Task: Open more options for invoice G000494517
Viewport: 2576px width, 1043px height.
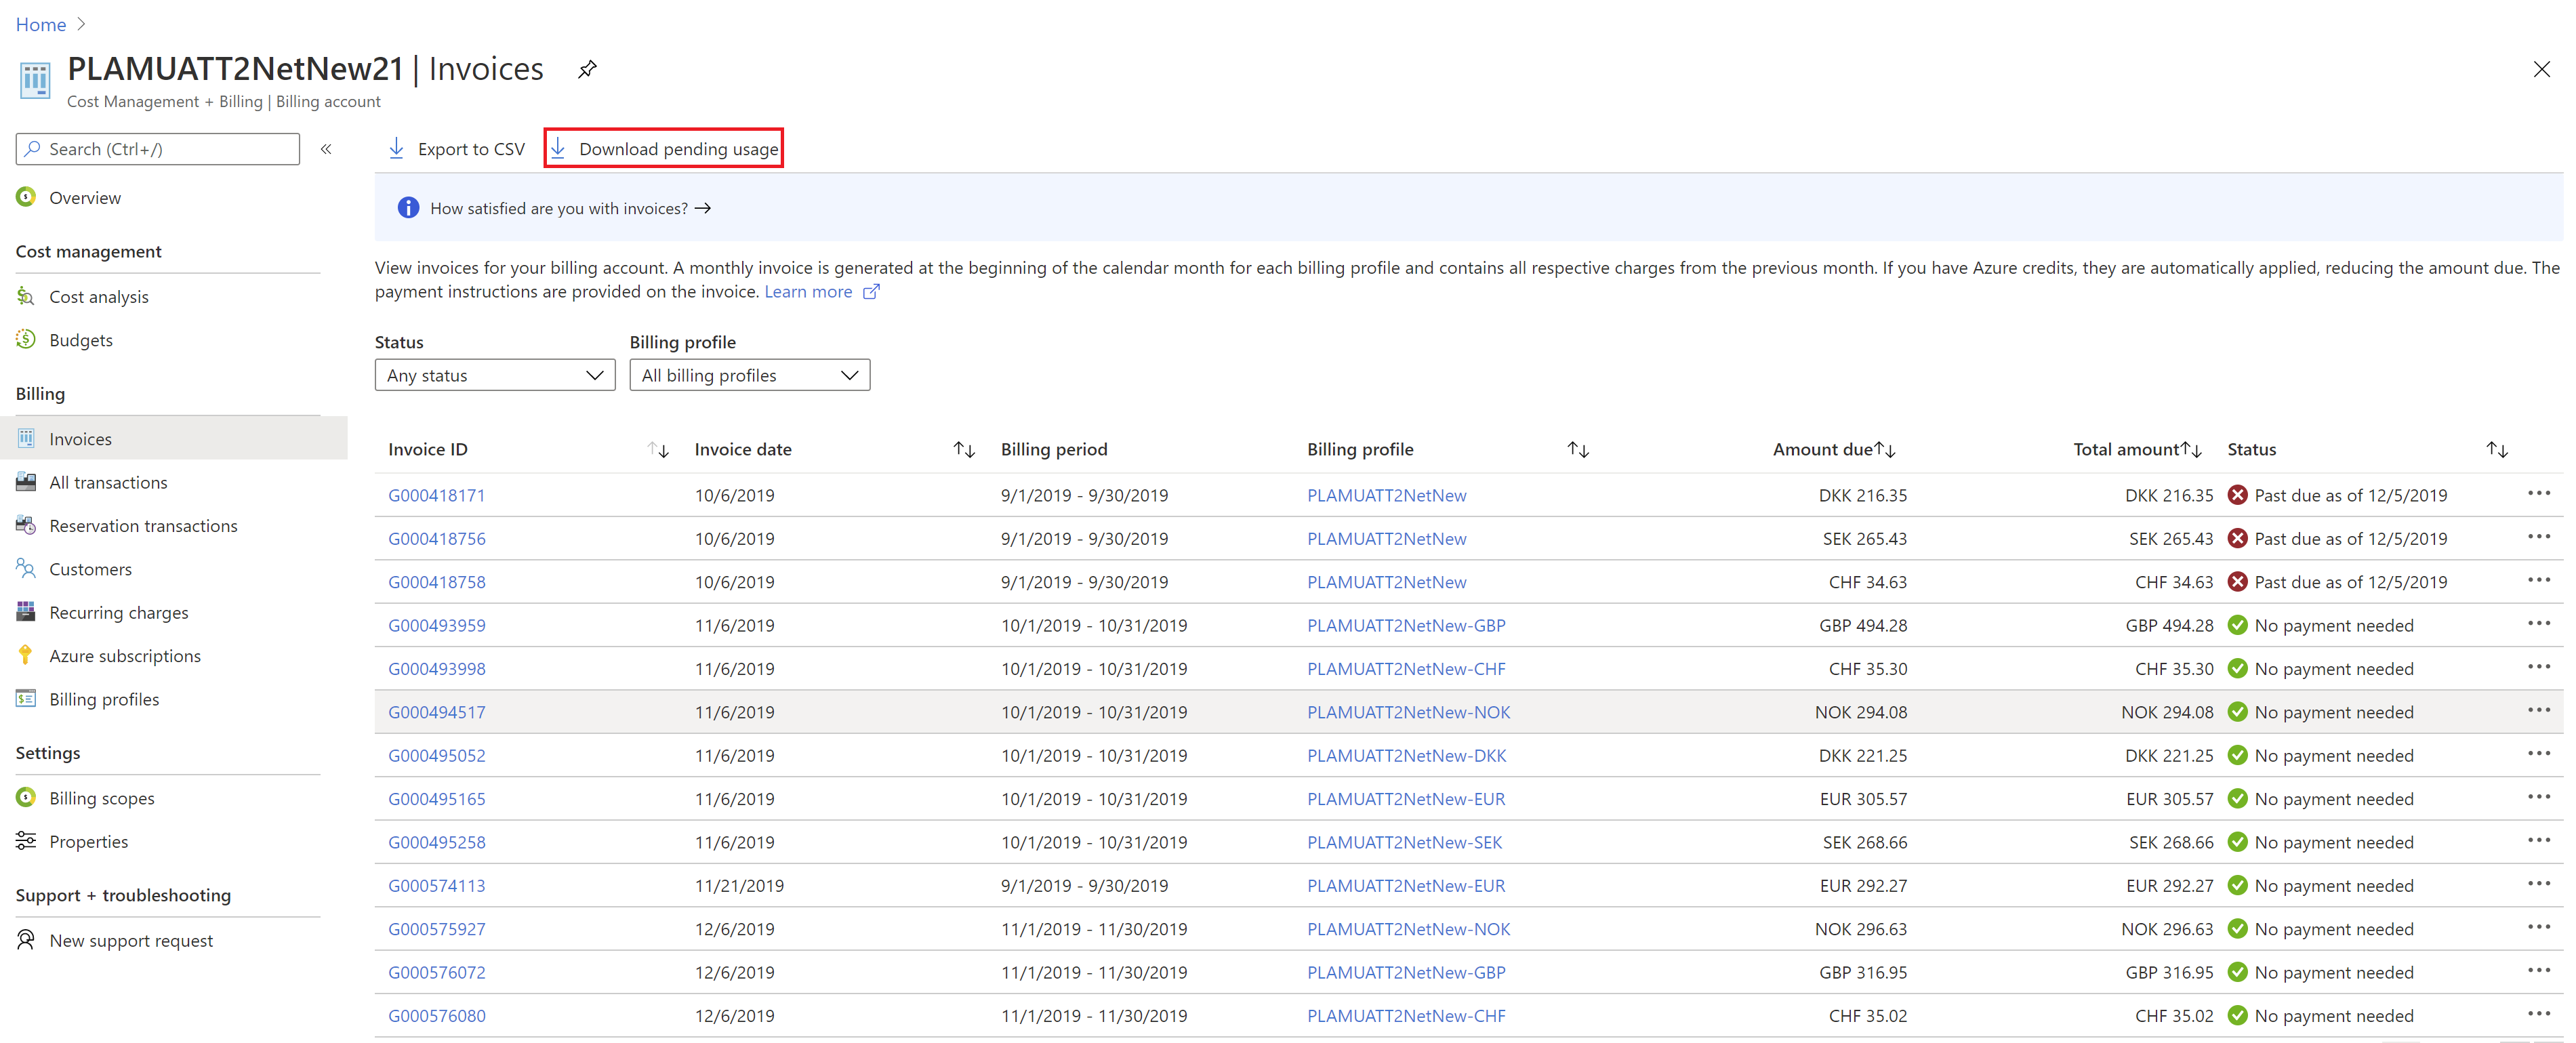Action: pos(2539,710)
